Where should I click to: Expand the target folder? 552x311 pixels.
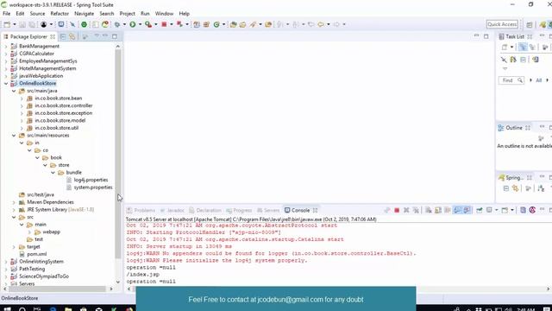pos(14,246)
